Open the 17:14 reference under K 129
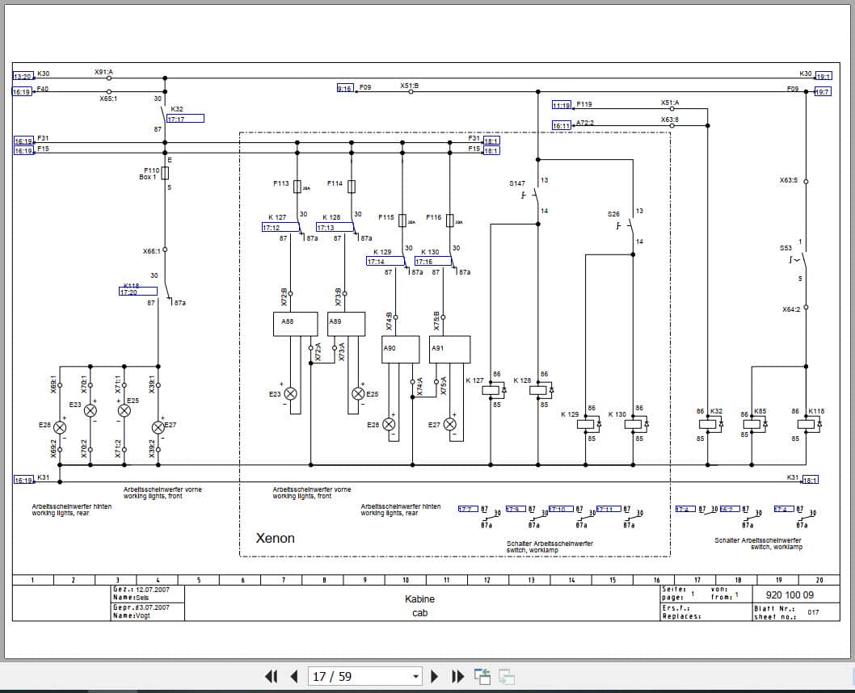 pos(385,262)
